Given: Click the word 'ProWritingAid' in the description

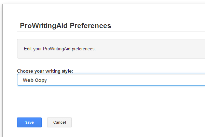Looking at the screenshot, I should (x=57, y=49).
